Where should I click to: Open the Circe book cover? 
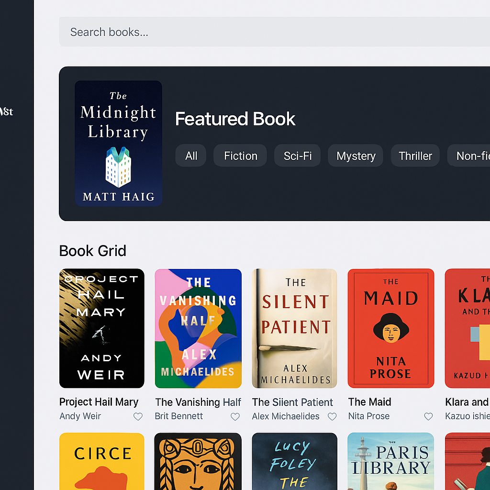pyautogui.click(x=102, y=461)
